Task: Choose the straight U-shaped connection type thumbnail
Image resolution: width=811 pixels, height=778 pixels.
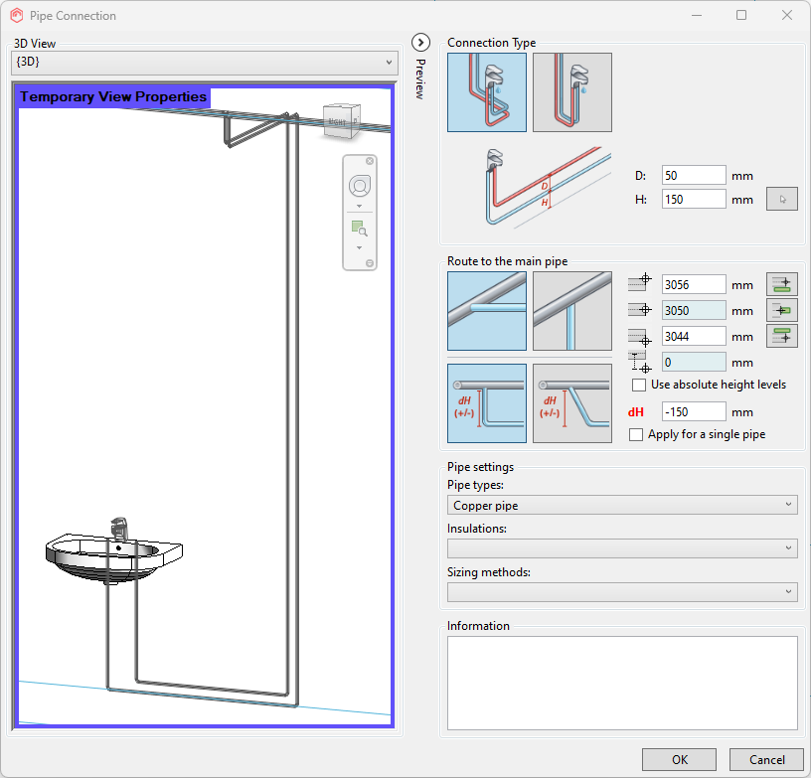Action: (x=572, y=92)
